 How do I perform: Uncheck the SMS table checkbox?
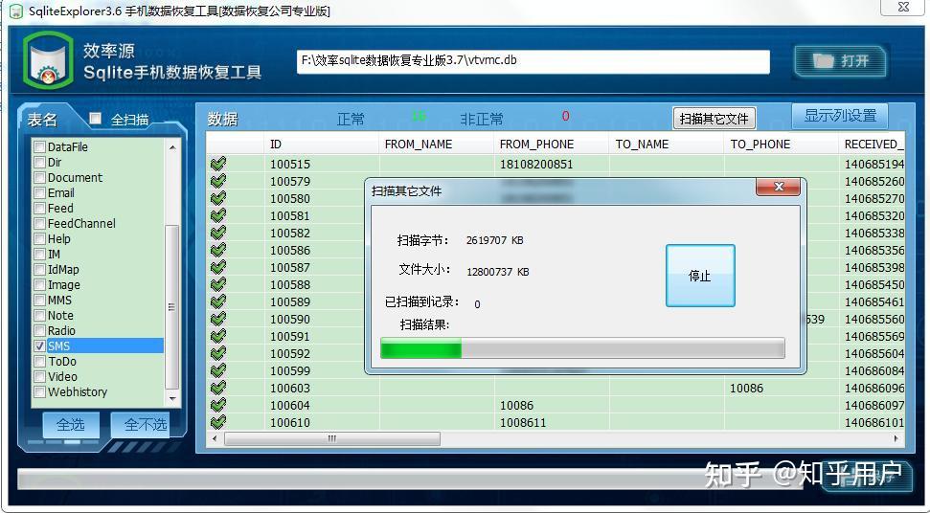(x=39, y=346)
